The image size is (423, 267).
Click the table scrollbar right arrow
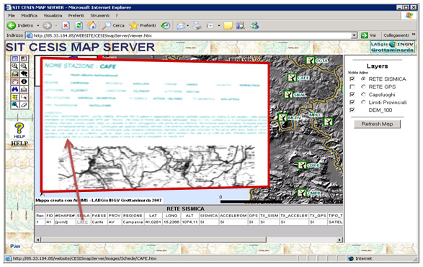tap(340, 240)
